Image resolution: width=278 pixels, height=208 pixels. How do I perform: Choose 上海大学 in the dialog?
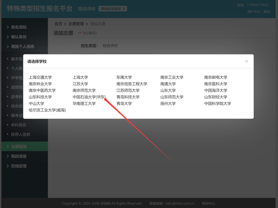tap(80, 77)
